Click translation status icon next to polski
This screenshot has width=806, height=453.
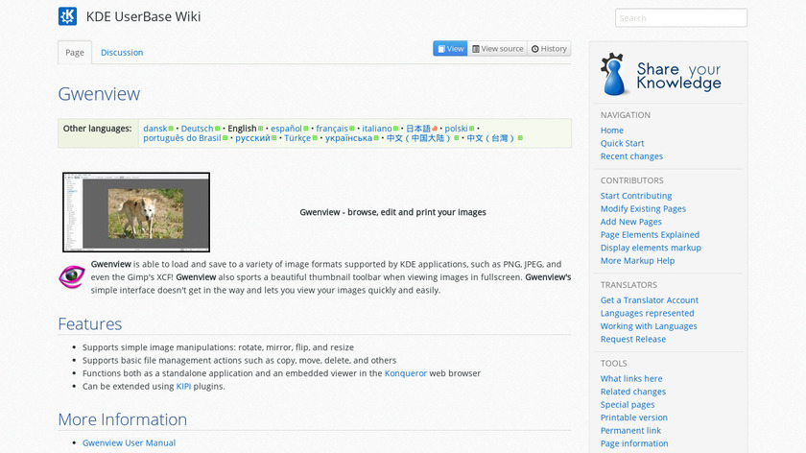tap(472, 129)
